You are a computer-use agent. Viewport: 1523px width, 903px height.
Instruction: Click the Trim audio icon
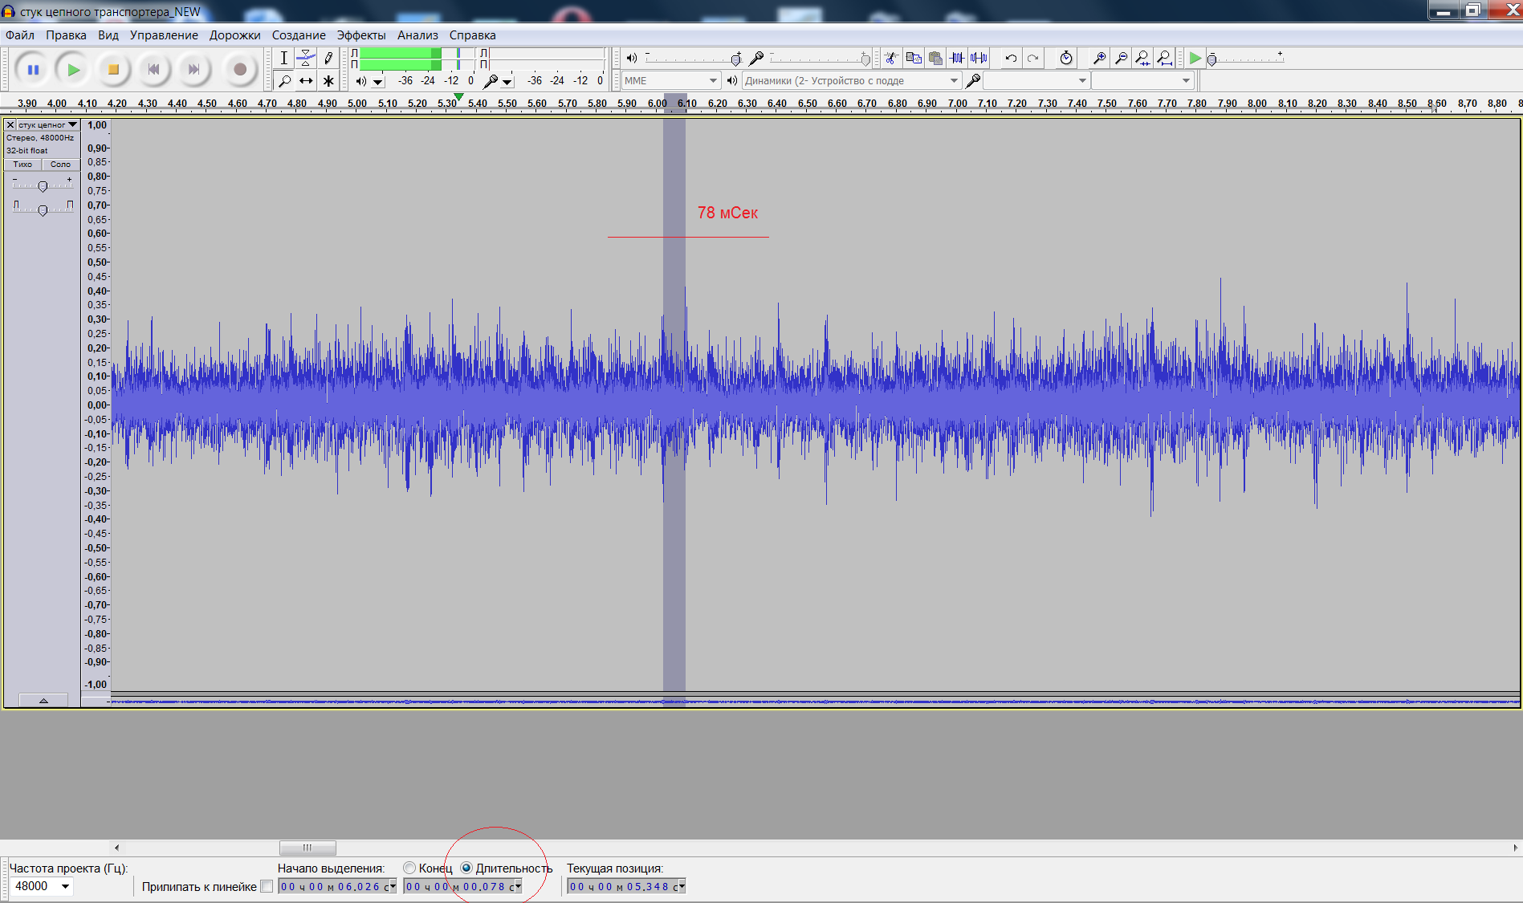click(956, 58)
